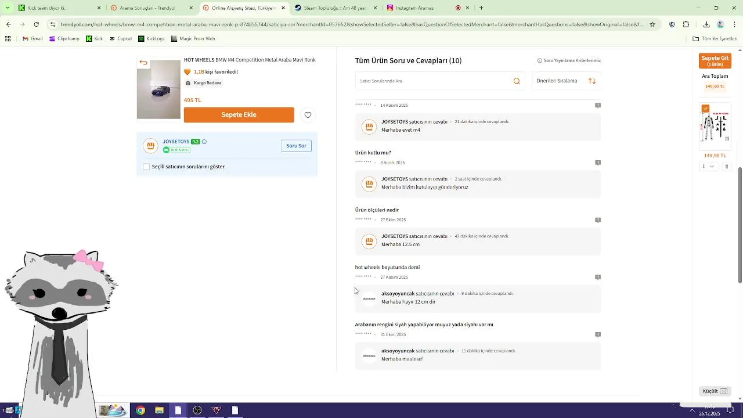Viewport: 743px width, 418px height.
Task: Open Chrome menu three dots
Action: (x=734, y=24)
